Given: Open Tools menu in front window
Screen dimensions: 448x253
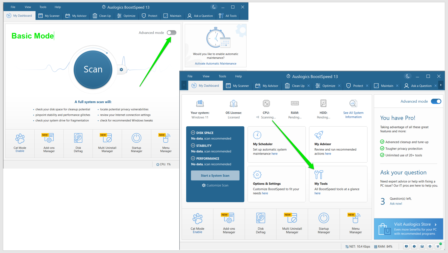Looking at the screenshot, I should (222, 76).
